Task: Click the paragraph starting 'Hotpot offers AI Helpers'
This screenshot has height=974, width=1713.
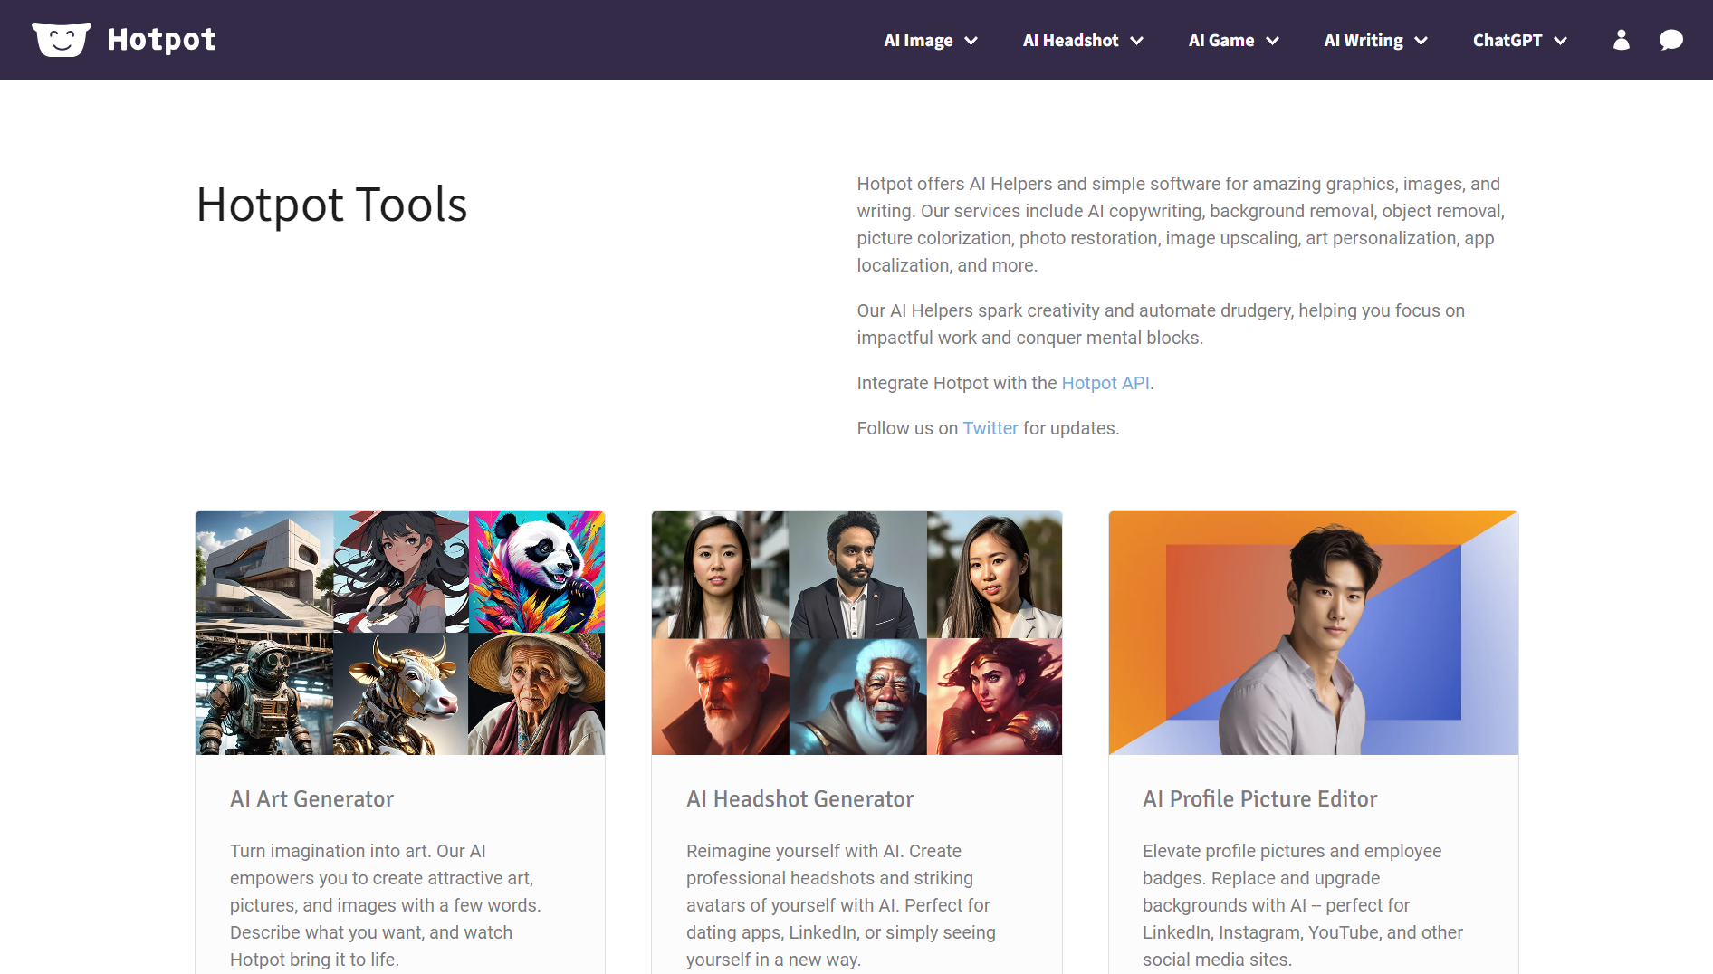Action: pos(1181,224)
